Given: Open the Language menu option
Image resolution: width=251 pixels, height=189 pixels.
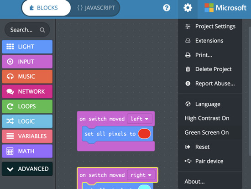Looking at the screenshot, I should (210, 104).
